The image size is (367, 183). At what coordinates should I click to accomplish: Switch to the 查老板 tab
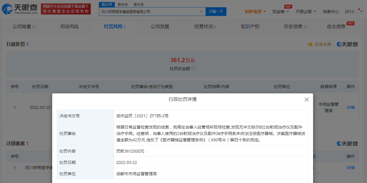[122, 5]
